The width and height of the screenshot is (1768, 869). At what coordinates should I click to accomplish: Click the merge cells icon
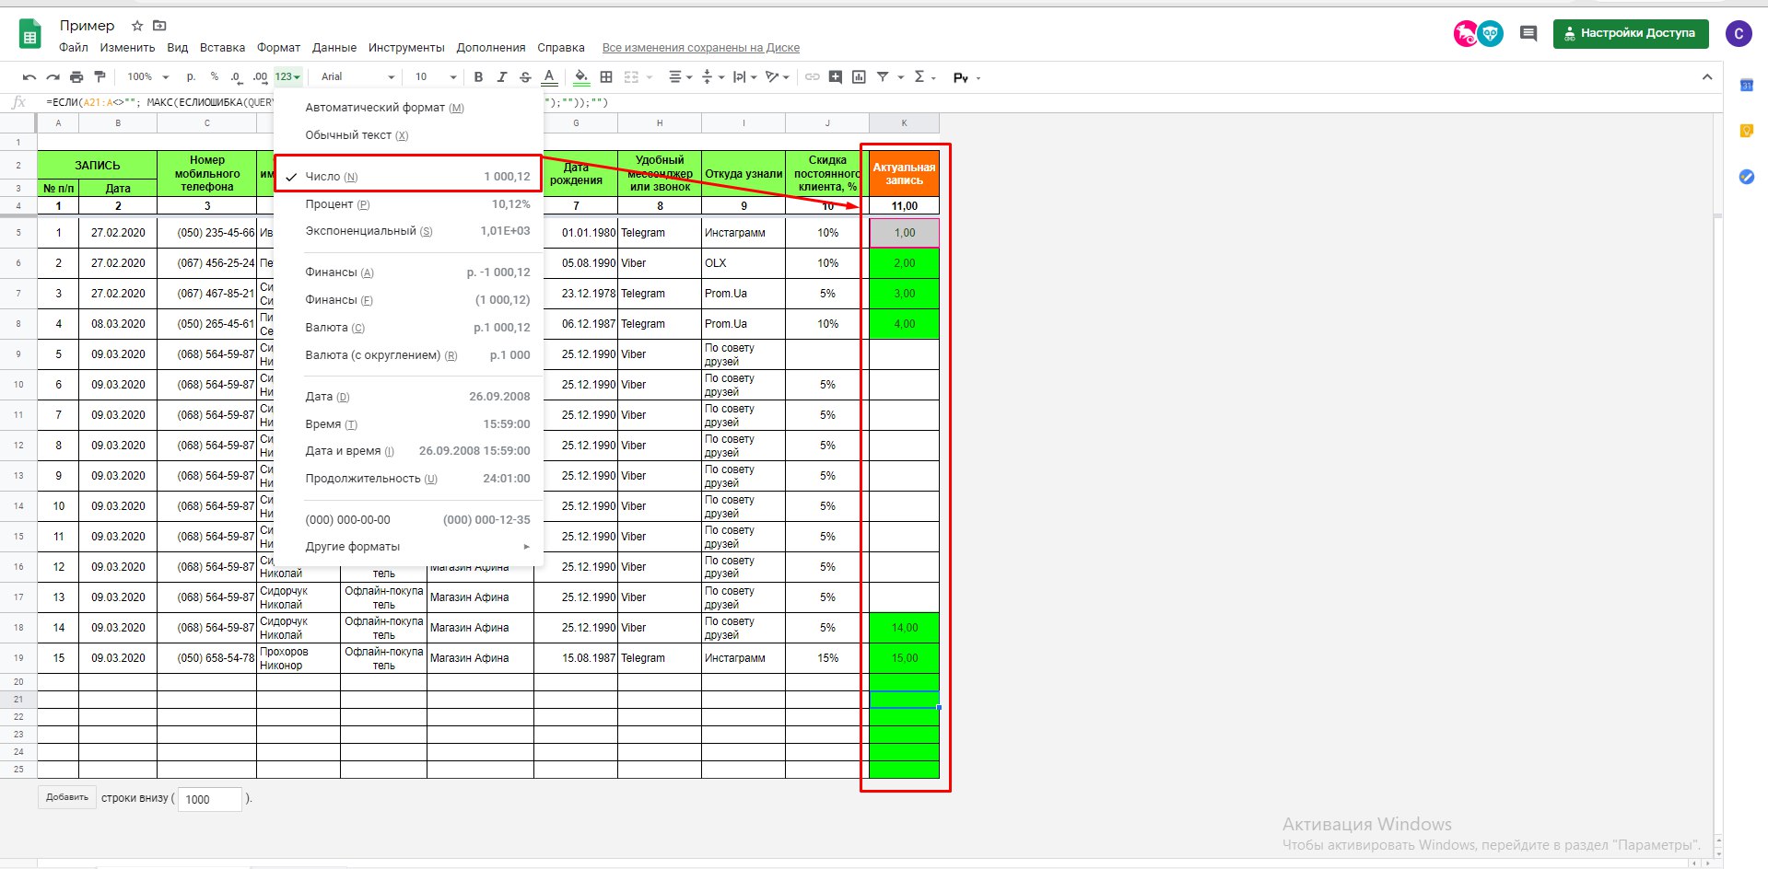click(x=631, y=77)
